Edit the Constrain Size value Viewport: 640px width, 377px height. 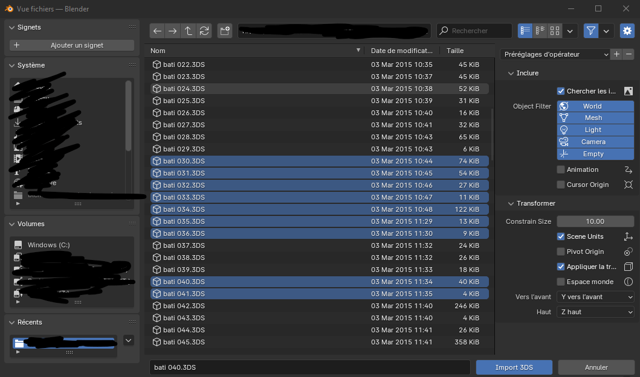click(595, 221)
